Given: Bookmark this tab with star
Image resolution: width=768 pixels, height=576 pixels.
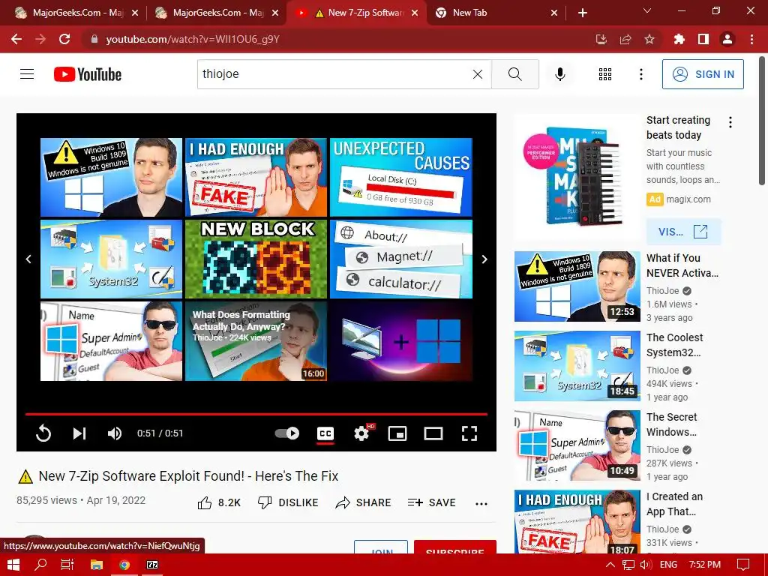Looking at the screenshot, I should coord(649,39).
